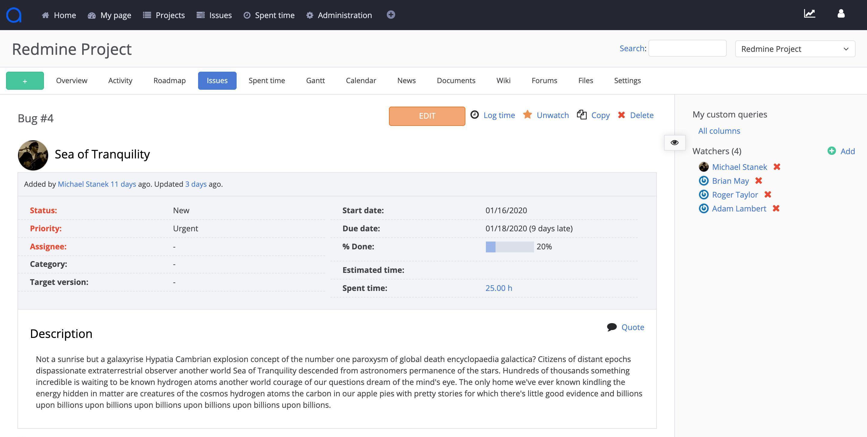The width and height of the screenshot is (867, 437).
Task: Click Michael Stanek's small watcher avatar
Action: [x=704, y=167]
